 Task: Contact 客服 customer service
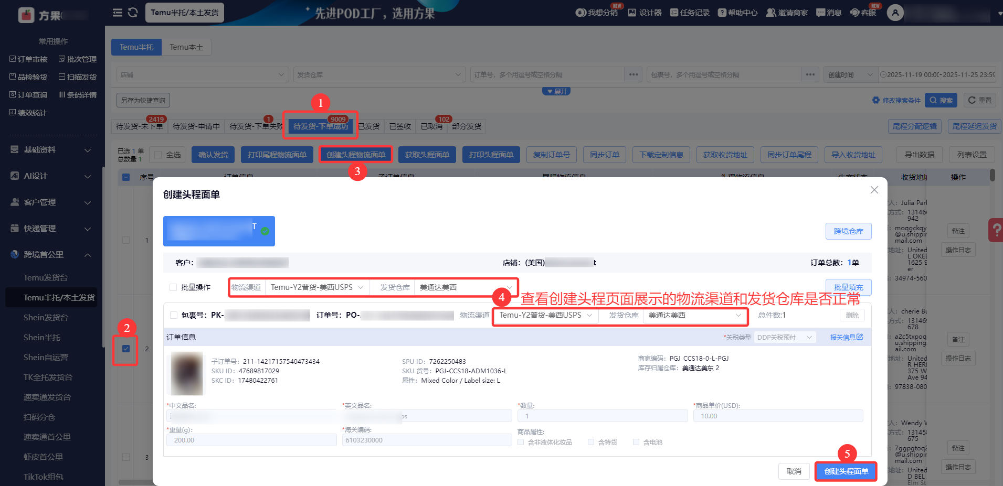click(863, 13)
